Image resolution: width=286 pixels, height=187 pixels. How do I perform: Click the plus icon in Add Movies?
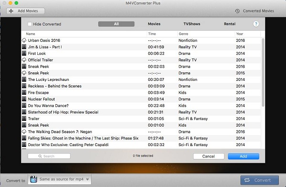11,11
